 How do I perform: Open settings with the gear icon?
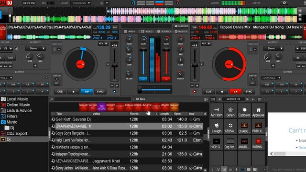pos(284,3)
